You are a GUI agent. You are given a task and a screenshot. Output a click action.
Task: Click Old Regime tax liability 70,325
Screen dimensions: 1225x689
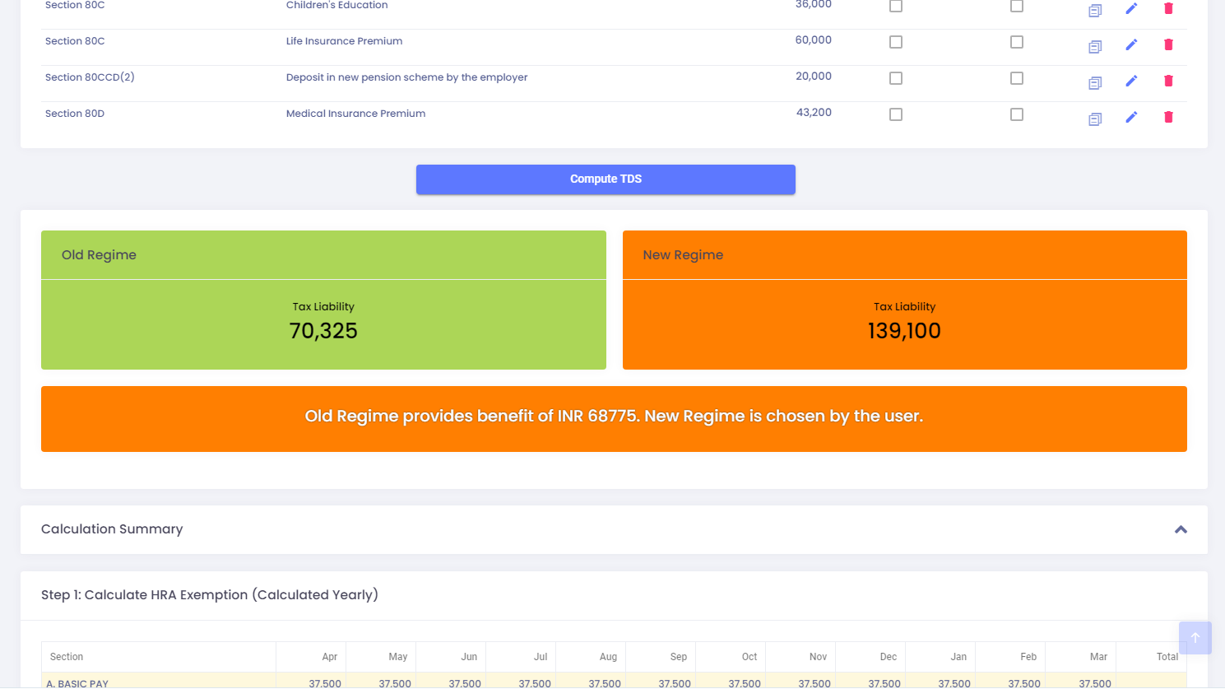[x=323, y=331]
